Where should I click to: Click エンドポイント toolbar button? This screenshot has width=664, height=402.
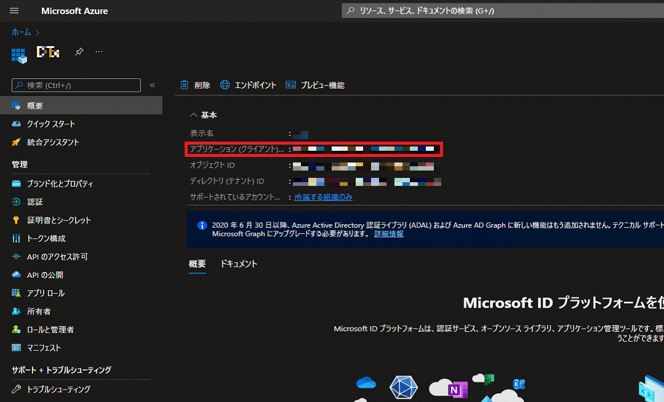248,85
